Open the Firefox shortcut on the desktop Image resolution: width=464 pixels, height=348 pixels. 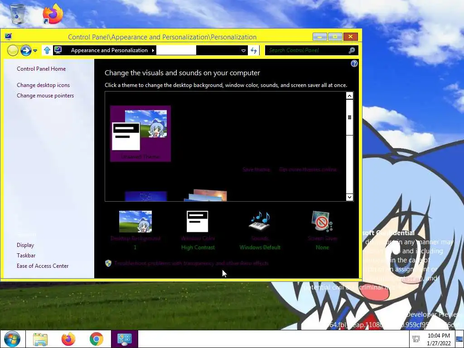(x=53, y=14)
